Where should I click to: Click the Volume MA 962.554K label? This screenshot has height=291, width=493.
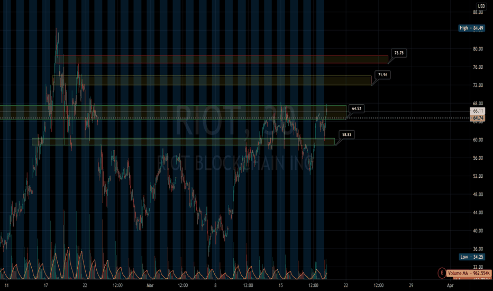point(468,273)
